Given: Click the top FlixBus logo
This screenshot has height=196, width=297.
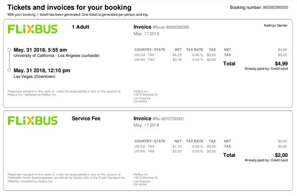Looking at the screenshot, I should (32, 29).
